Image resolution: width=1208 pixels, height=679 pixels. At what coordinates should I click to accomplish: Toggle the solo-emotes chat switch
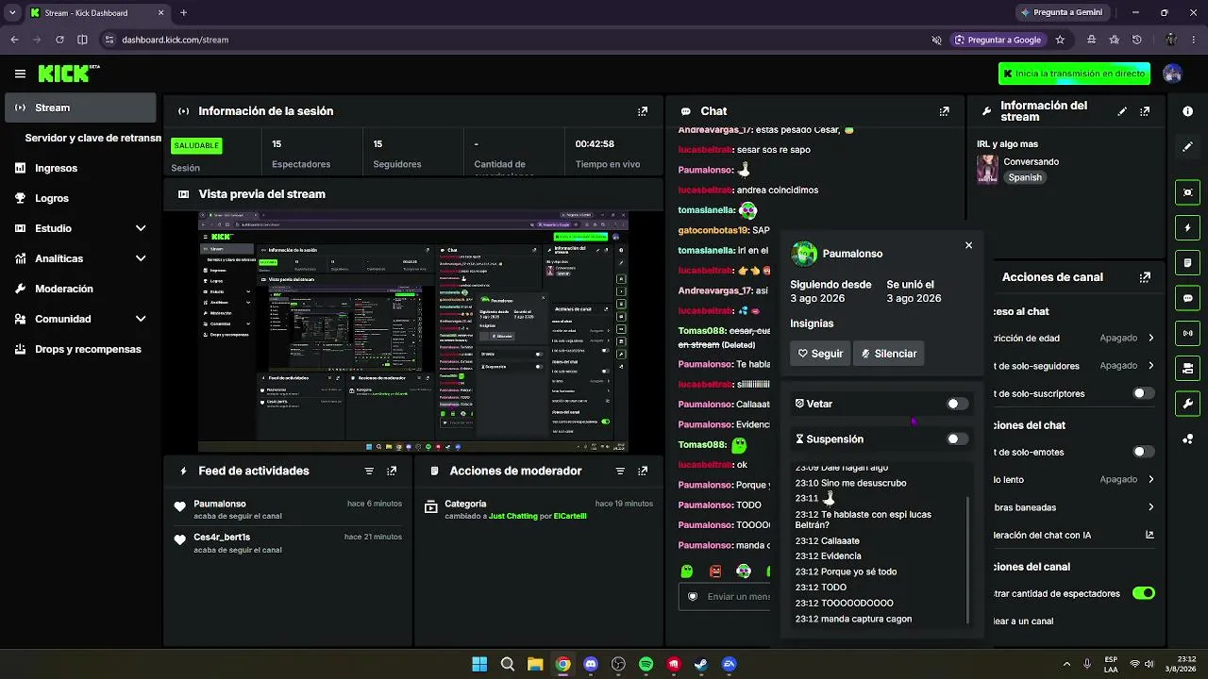pyautogui.click(x=1144, y=452)
